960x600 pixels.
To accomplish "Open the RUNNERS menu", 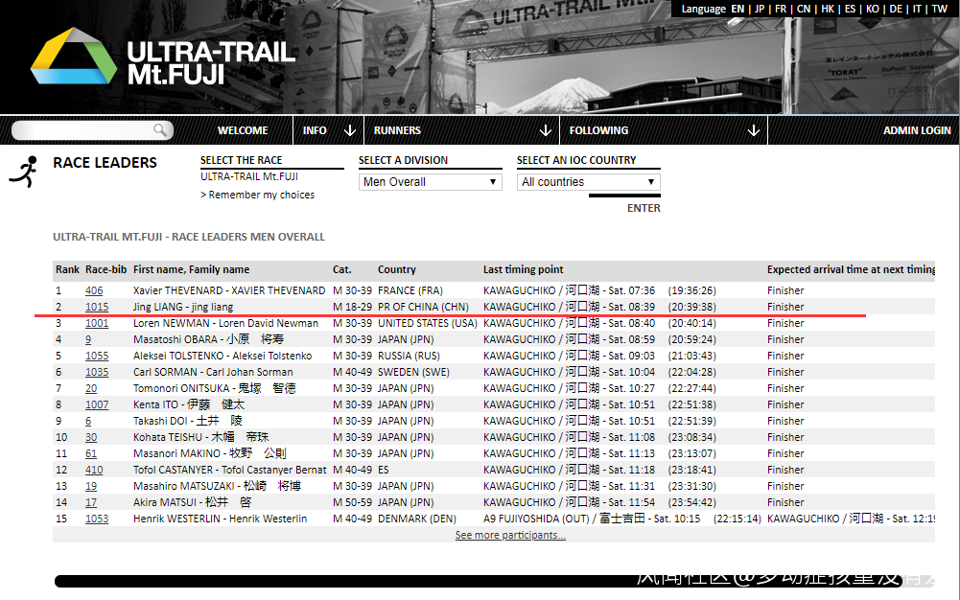I will [397, 130].
